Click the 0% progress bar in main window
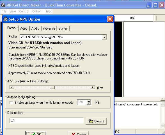This screenshot has height=135, width=165. pyautogui.click(x=134, y=18)
